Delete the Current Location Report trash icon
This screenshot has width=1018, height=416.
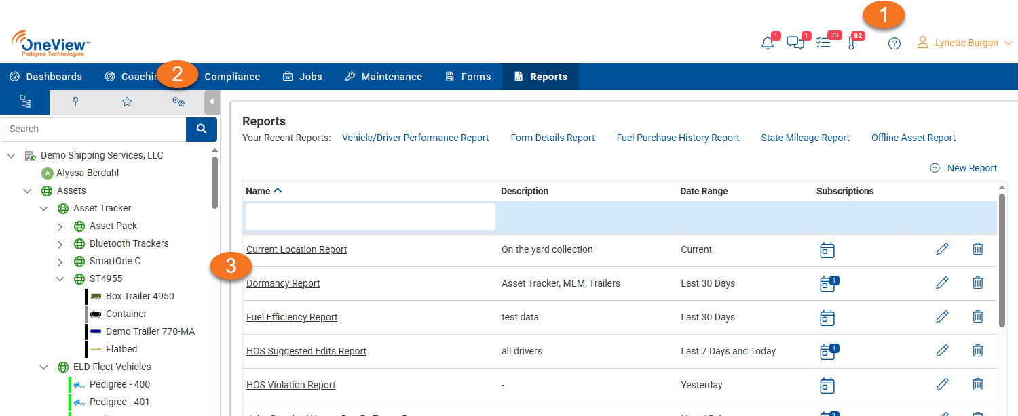tap(977, 249)
